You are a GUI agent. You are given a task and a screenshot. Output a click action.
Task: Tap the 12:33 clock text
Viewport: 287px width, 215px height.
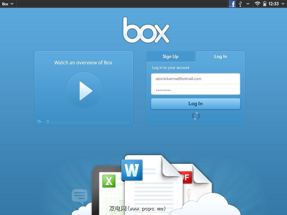pyautogui.click(x=274, y=4)
